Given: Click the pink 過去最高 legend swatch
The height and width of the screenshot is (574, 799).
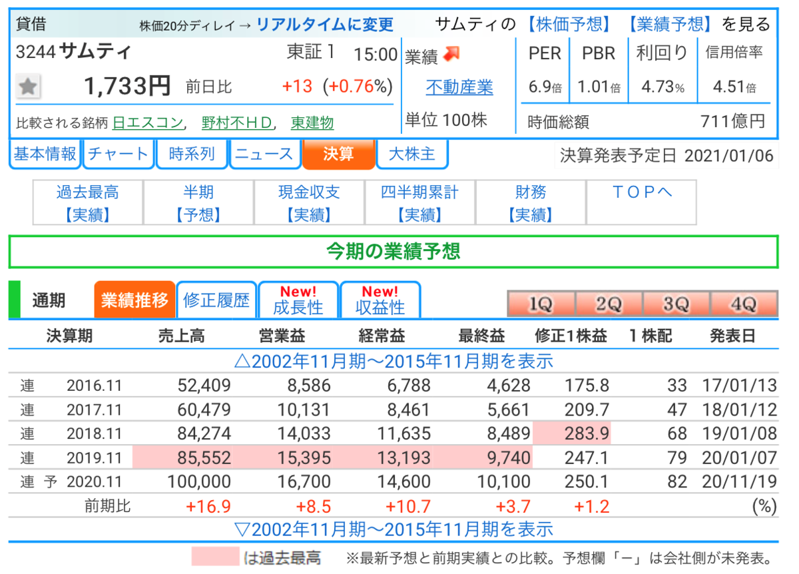Looking at the screenshot, I should (x=215, y=556).
